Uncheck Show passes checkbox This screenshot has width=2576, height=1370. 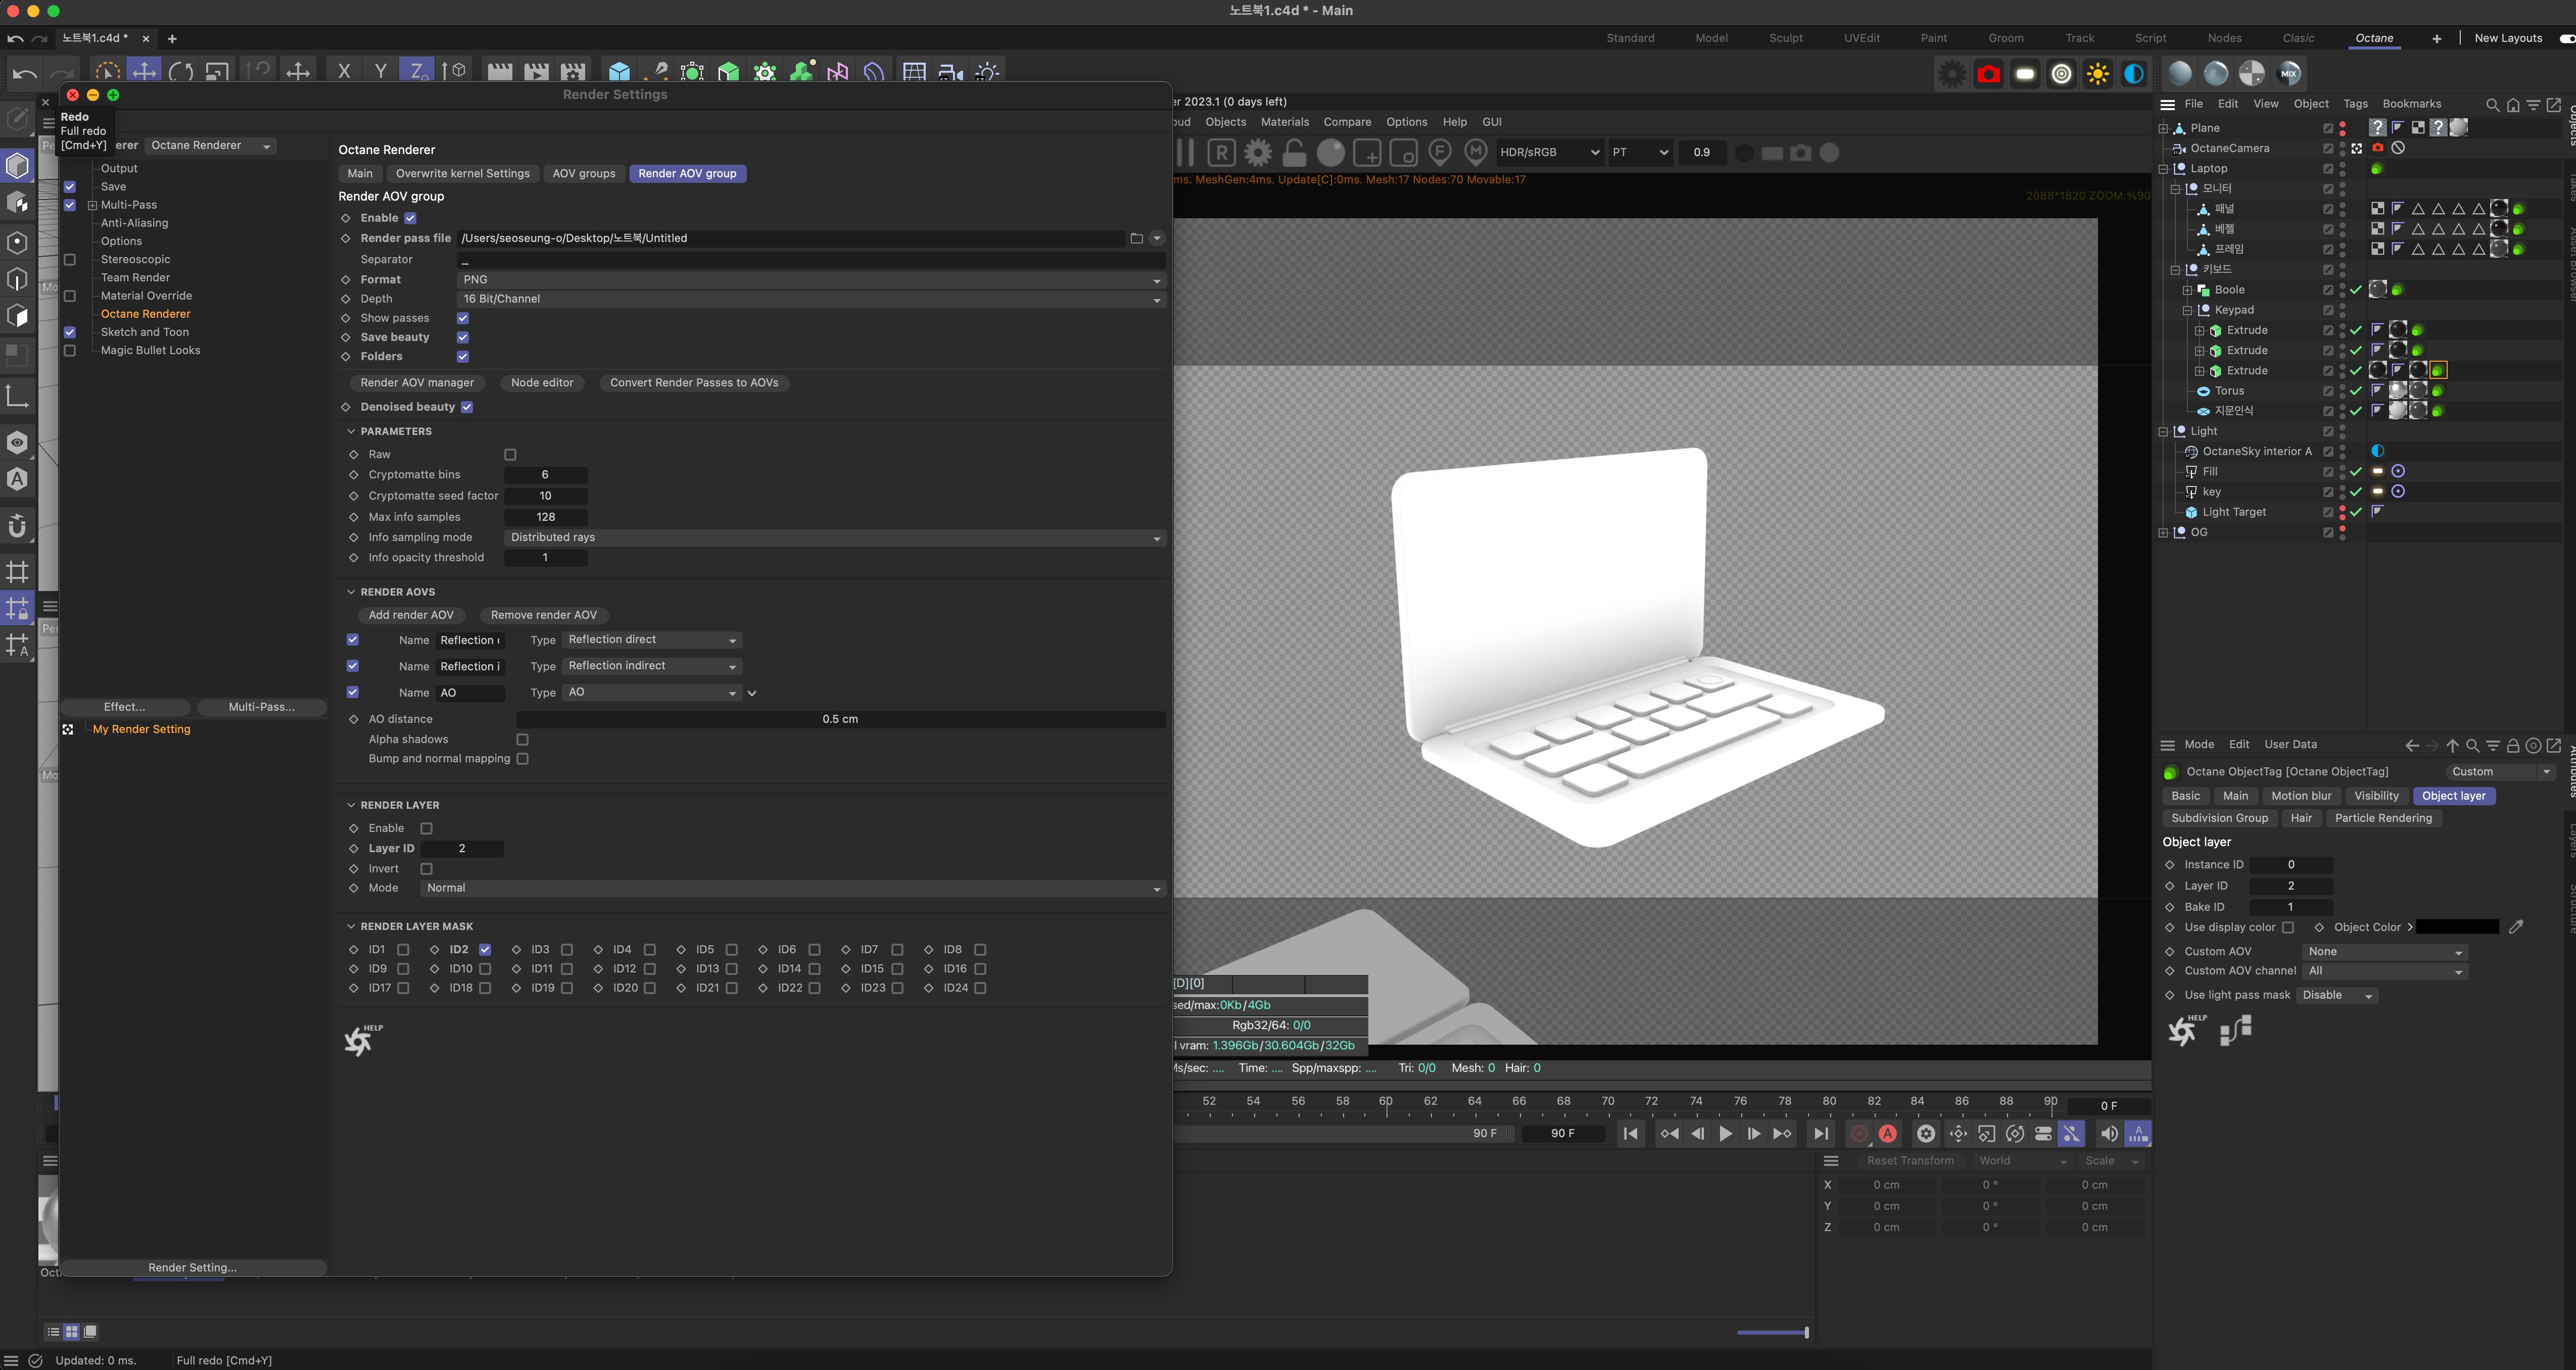tap(463, 318)
